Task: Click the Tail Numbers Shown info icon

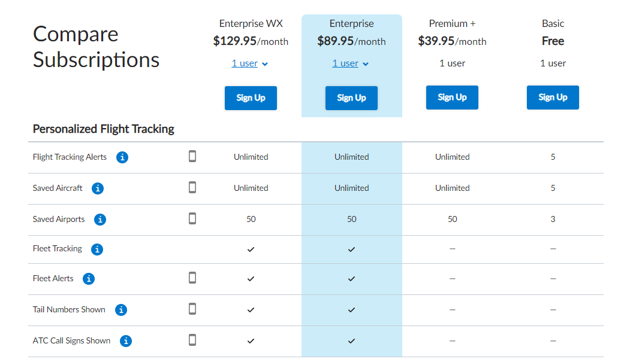Action: 121,310
